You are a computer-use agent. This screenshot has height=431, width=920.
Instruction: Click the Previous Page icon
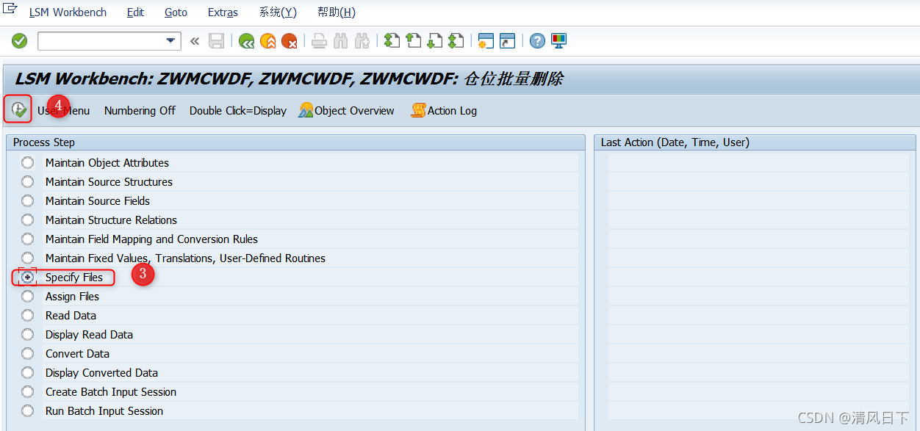point(414,41)
